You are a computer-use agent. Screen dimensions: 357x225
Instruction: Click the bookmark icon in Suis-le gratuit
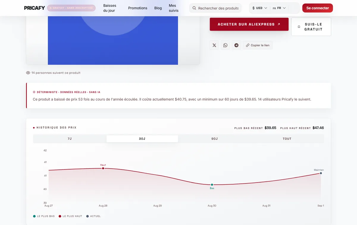pos(299,27)
